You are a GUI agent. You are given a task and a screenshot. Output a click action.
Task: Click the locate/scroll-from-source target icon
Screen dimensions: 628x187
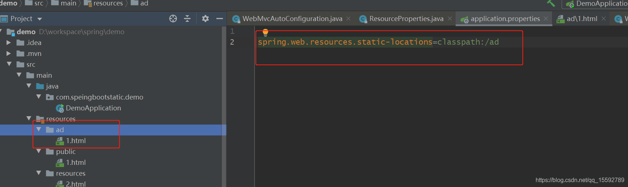pos(173,19)
